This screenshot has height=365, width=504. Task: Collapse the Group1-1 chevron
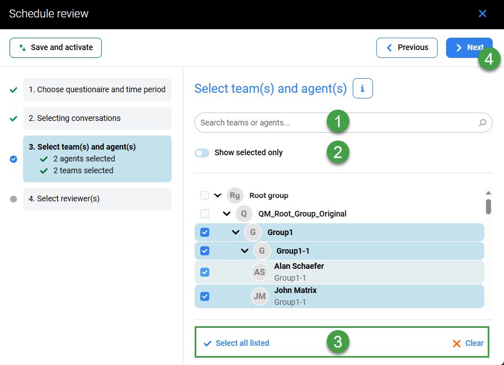(x=245, y=251)
